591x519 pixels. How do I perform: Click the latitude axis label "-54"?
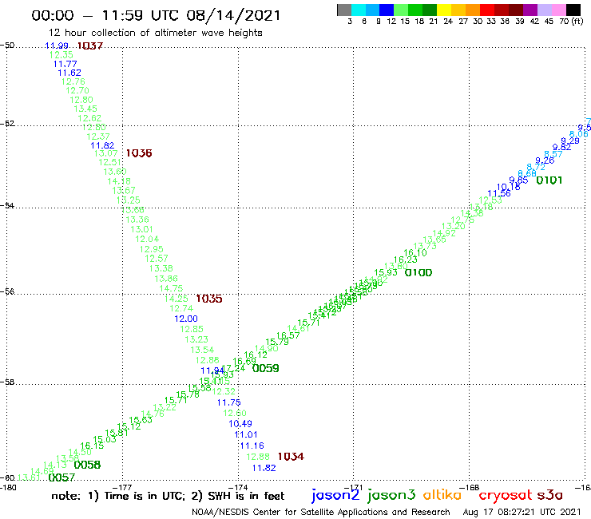pos(7,205)
